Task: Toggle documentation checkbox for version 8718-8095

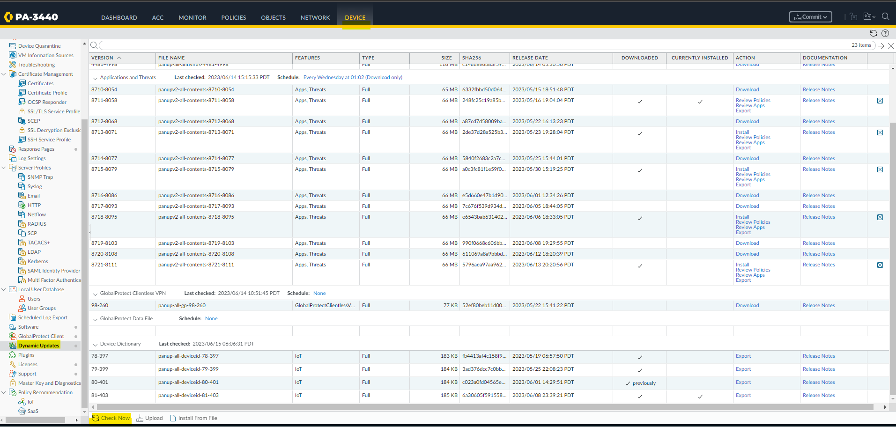Action: click(880, 217)
